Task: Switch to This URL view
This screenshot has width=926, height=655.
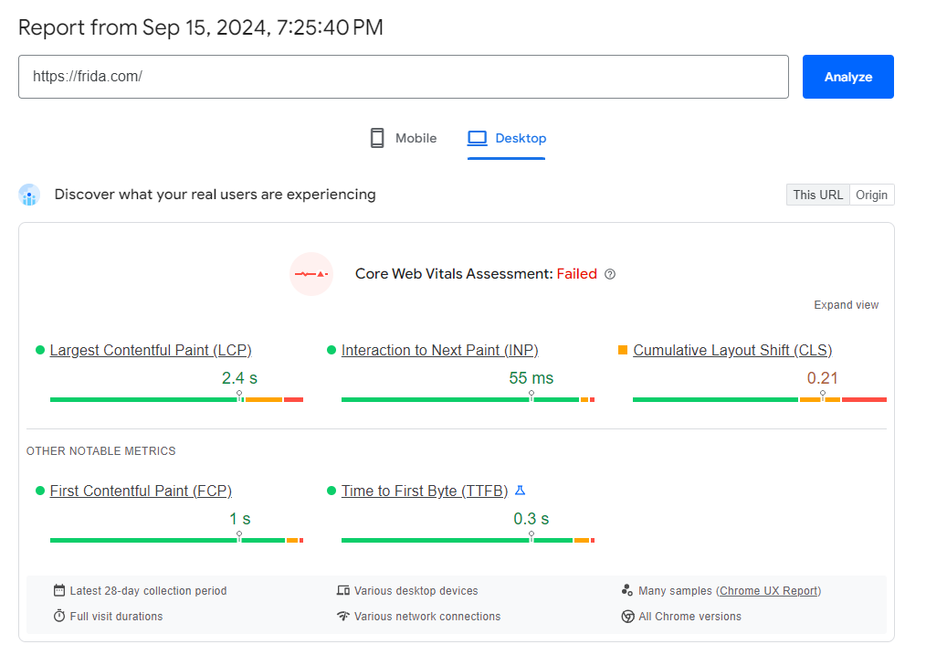Action: pos(817,195)
